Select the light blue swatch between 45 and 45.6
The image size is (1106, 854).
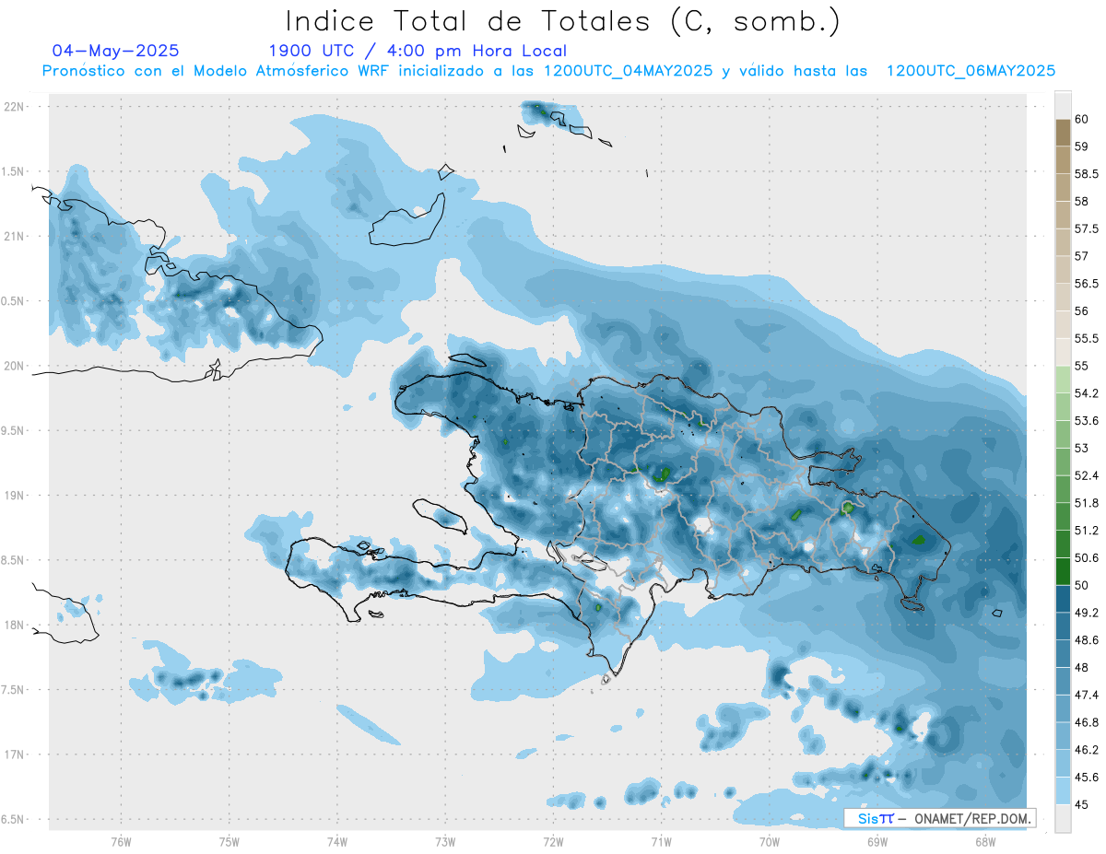[1063, 790]
